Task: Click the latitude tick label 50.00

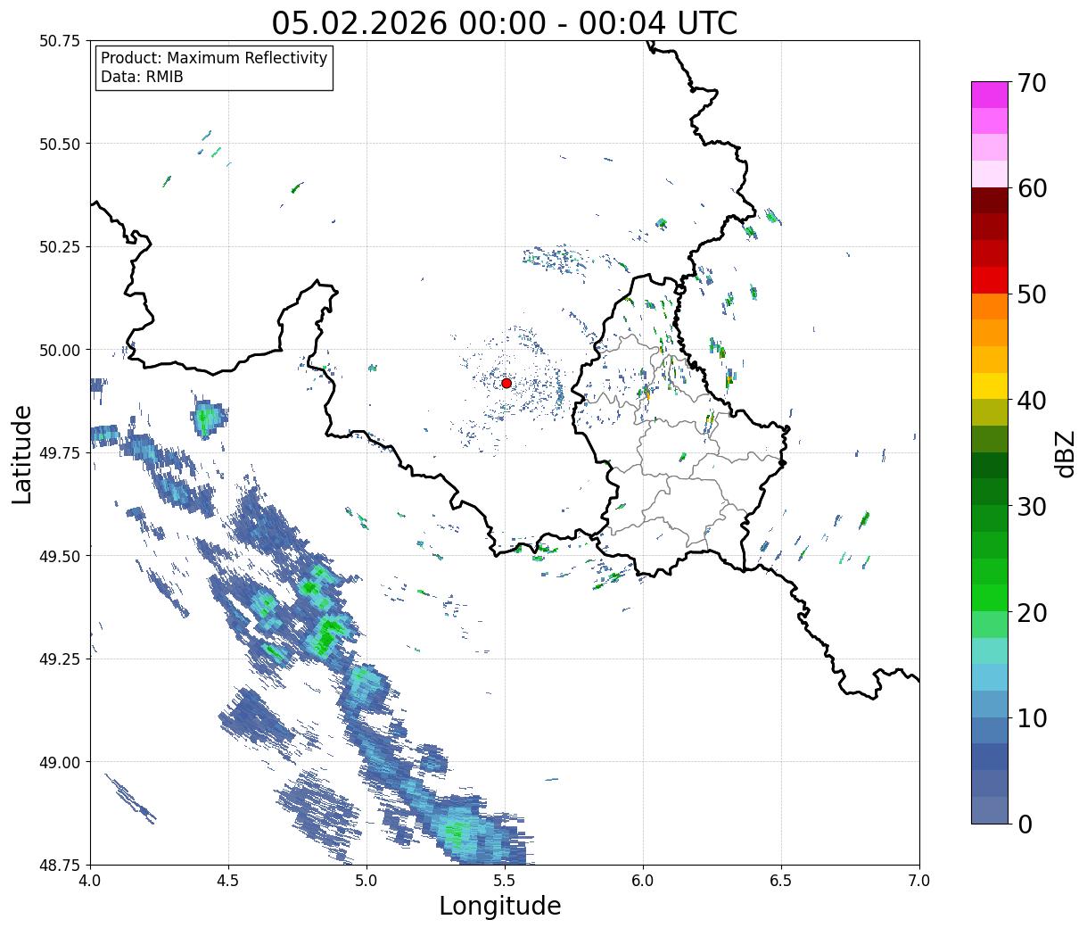Action: (x=61, y=350)
